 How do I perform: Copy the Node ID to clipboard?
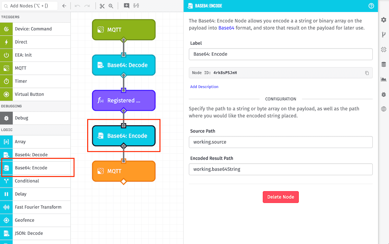[367, 73]
